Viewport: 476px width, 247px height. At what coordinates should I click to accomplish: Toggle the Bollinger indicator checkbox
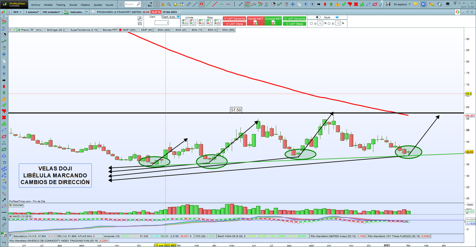(x=45, y=30)
